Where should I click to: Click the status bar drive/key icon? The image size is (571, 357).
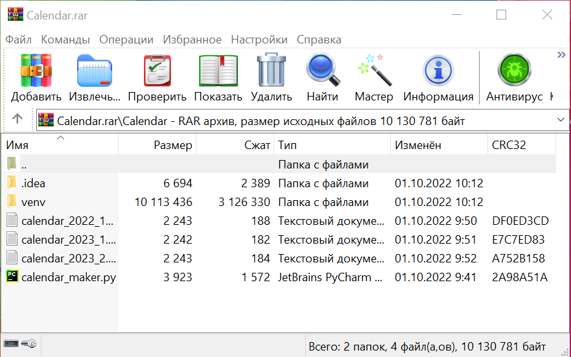point(19,343)
